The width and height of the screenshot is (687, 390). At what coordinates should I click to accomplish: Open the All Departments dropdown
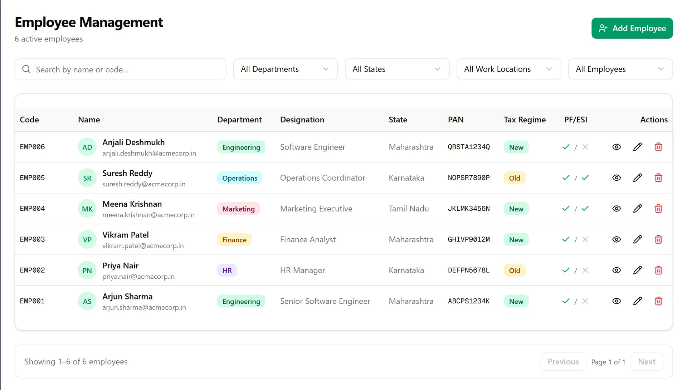point(285,69)
